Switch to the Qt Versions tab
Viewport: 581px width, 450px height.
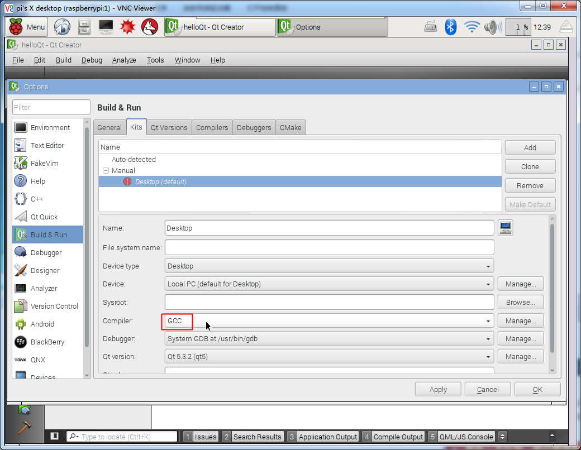tap(169, 127)
